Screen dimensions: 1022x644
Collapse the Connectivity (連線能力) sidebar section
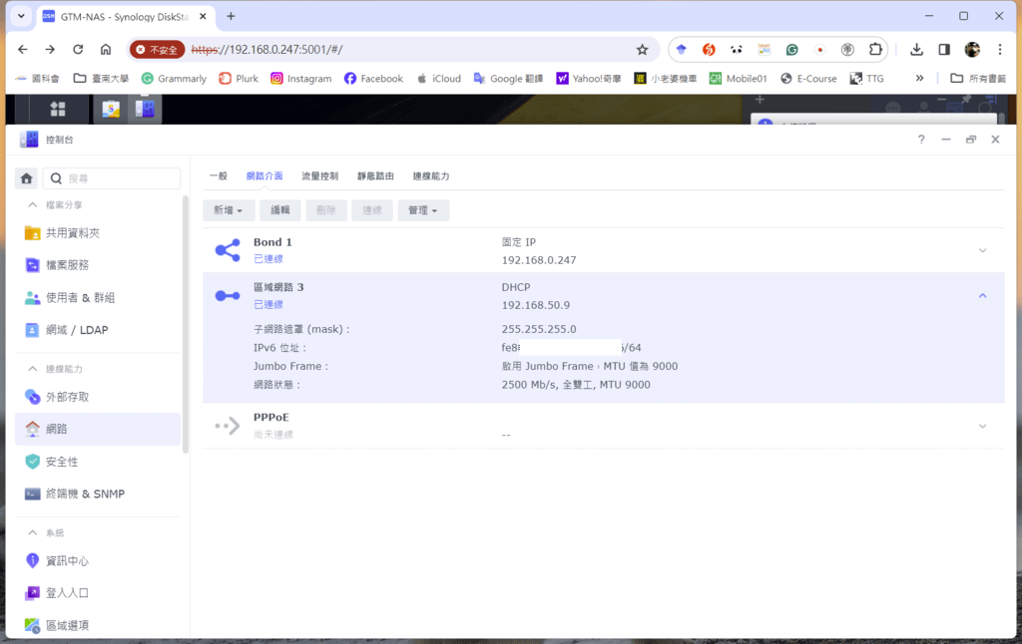(33, 369)
